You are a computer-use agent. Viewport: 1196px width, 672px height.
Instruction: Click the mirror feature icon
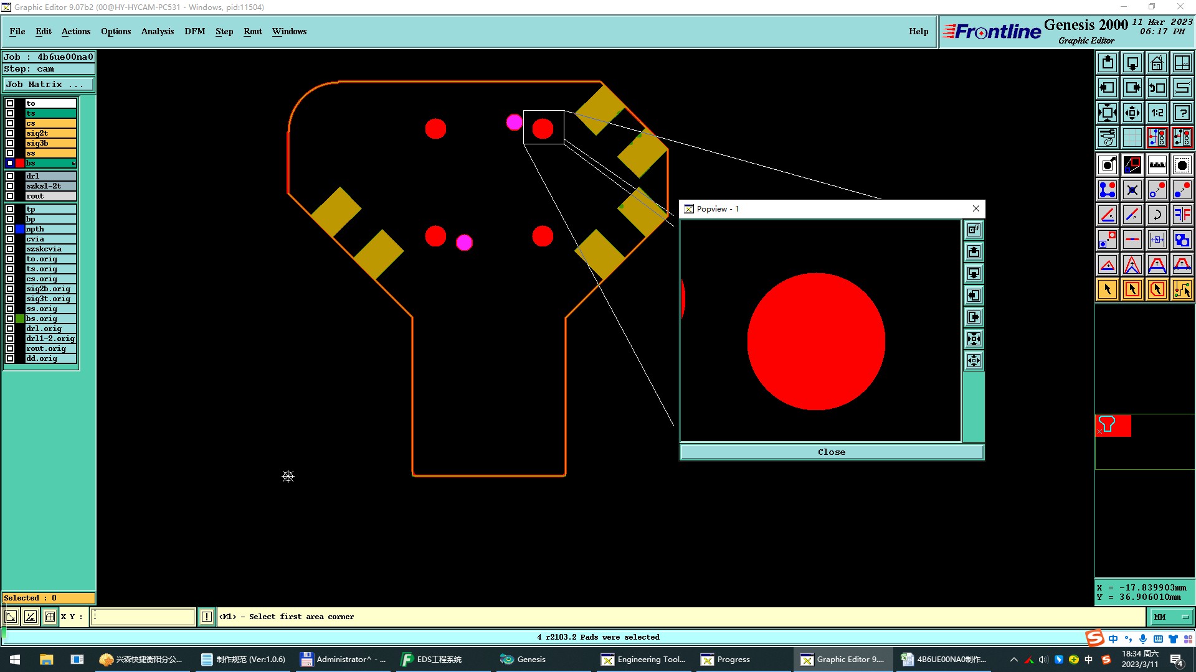click(1182, 215)
